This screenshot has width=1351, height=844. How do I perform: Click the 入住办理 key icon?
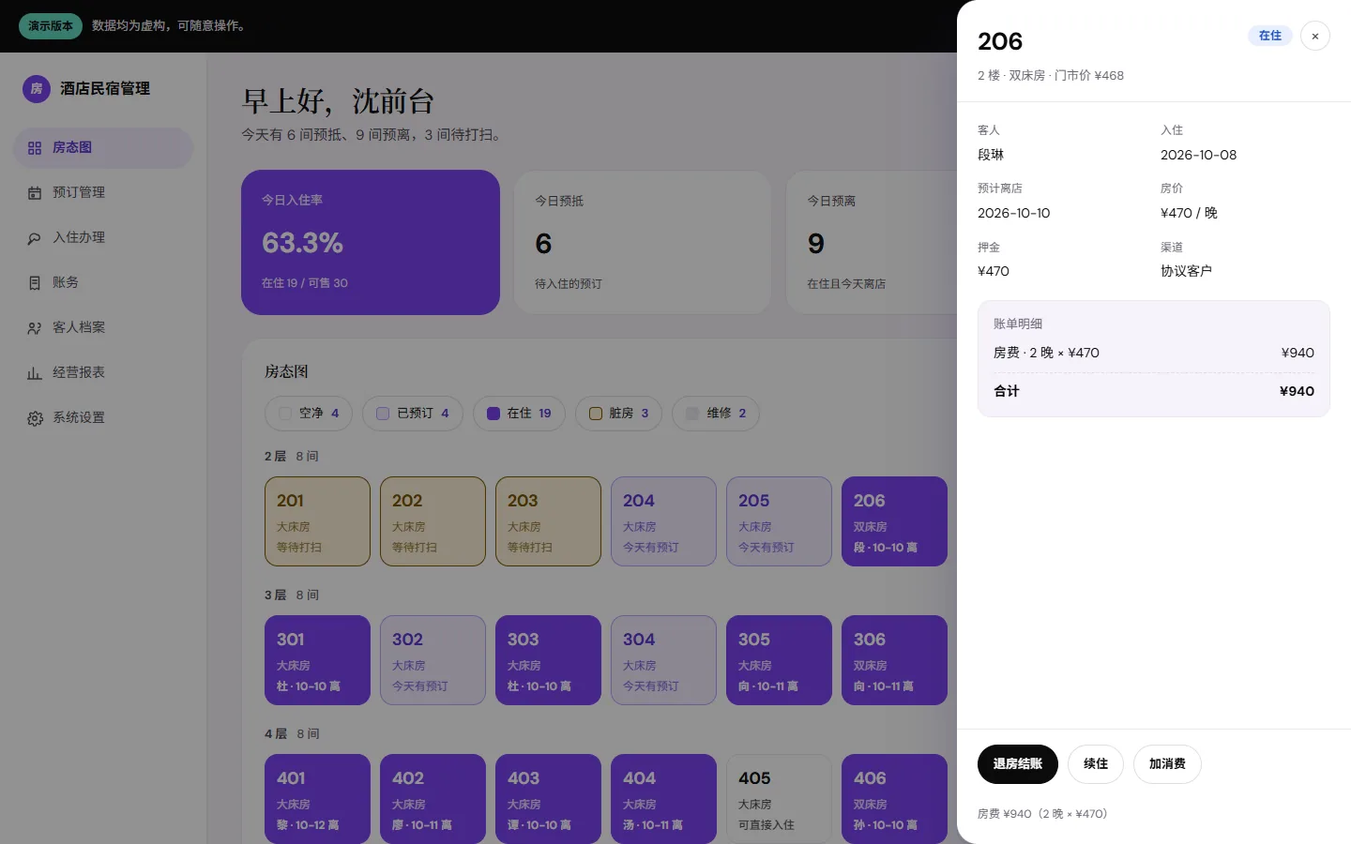35,238
